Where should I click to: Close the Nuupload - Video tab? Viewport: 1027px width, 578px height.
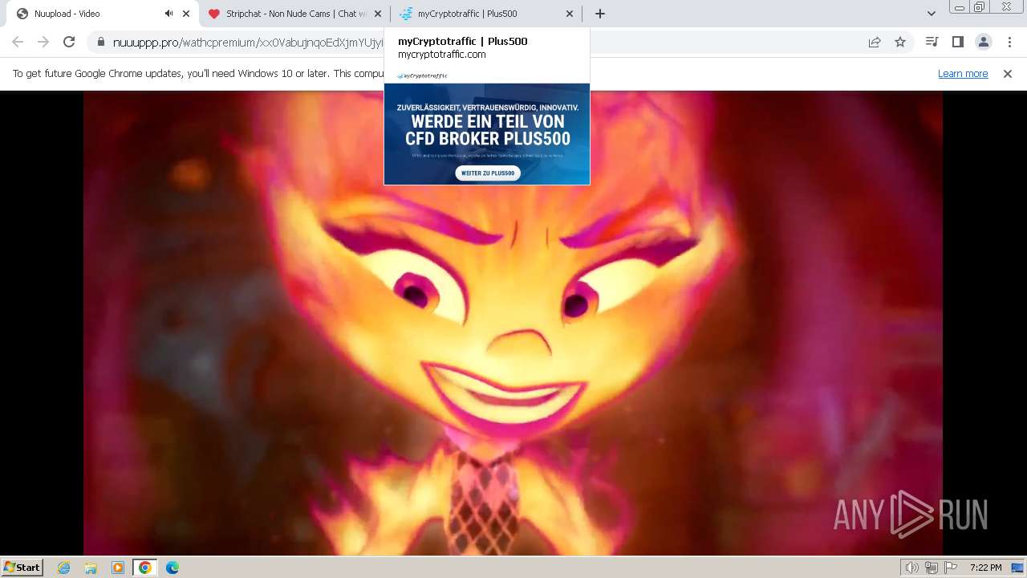186,14
